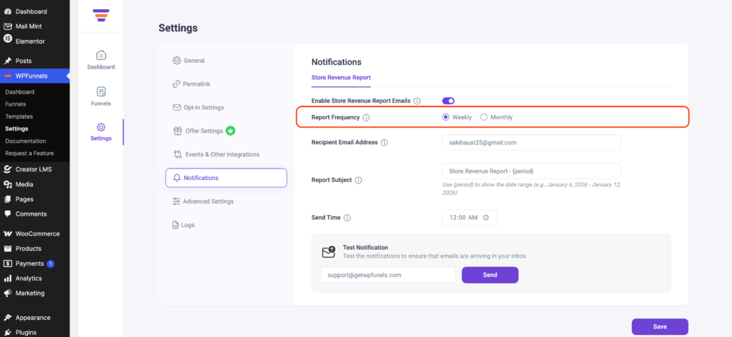Click info icon next to Send Time
The height and width of the screenshot is (337, 732).
click(x=347, y=217)
